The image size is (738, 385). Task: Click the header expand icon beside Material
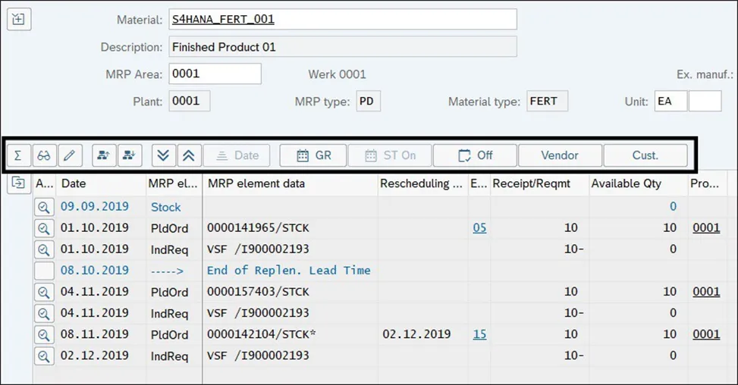click(18, 20)
